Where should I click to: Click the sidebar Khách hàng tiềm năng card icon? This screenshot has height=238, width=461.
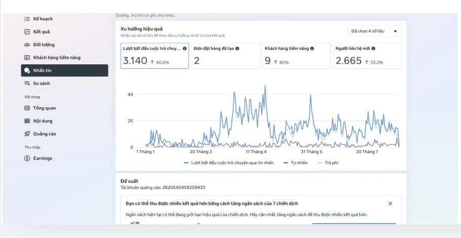[x=27, y=58]
